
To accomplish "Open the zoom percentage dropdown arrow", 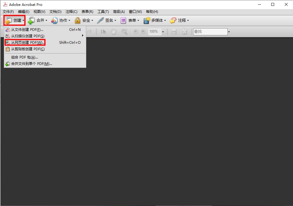I will (163, 32).
